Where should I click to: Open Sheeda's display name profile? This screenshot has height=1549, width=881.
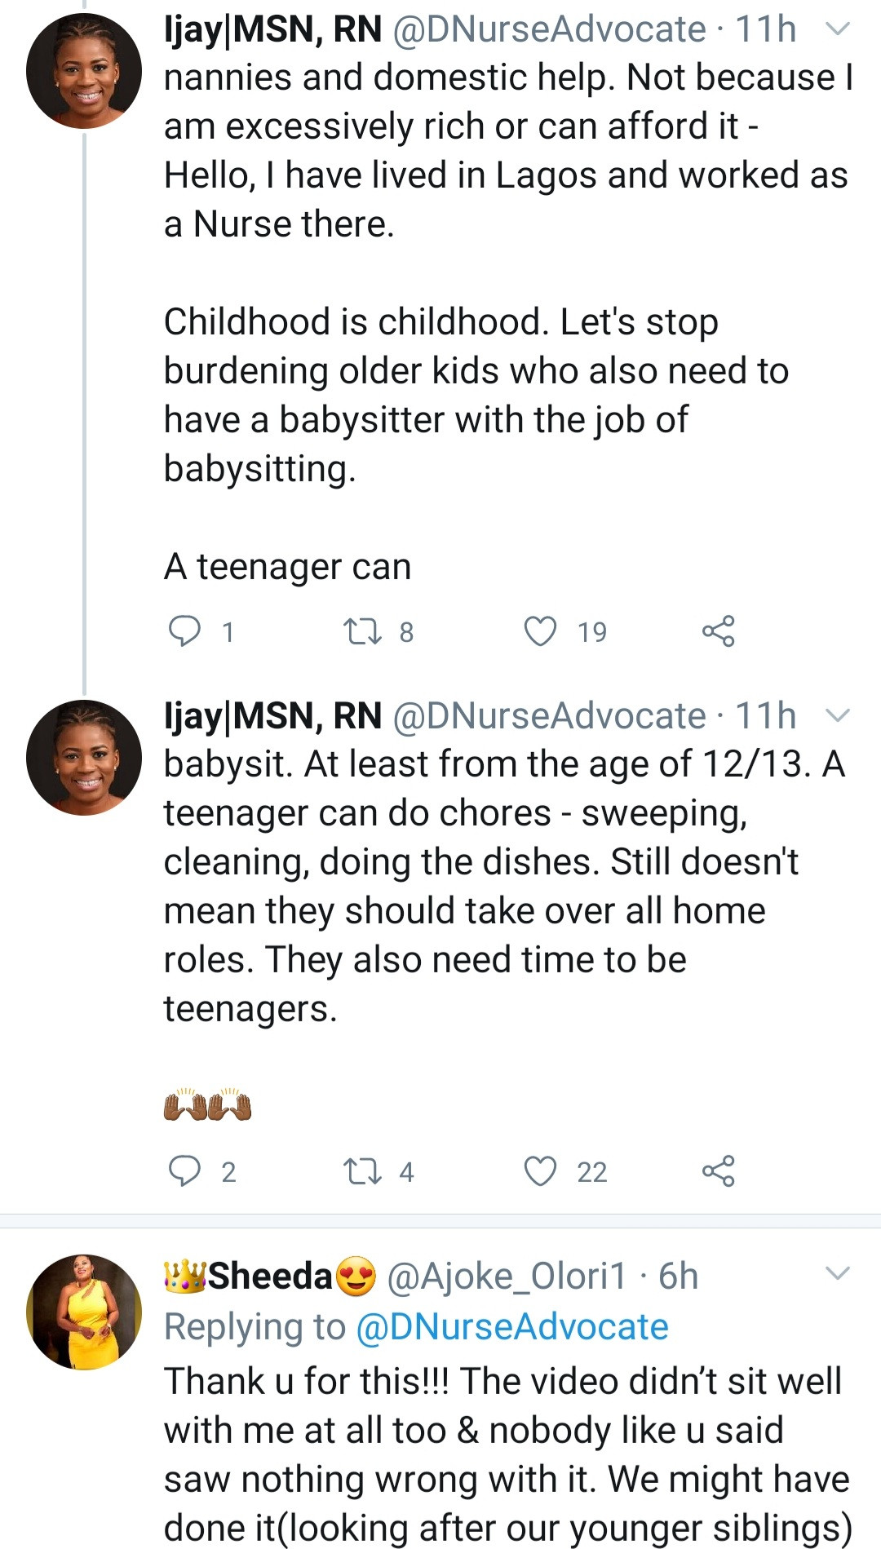click(270, 1277)
